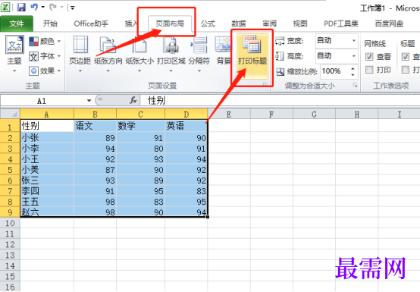Switch to the 视图 tab
Screen dimensions: 420x292
300,24
